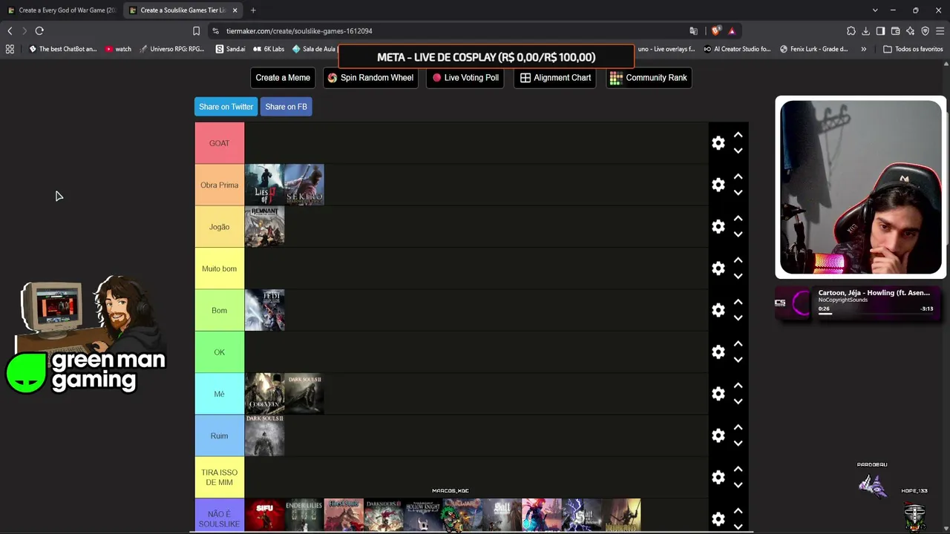Close the Soulslike Games Tier List tab
This screenshot has height=534, width=950.
(235, 10)
